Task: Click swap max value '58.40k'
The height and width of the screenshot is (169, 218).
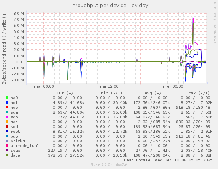Action: [205, 151]
